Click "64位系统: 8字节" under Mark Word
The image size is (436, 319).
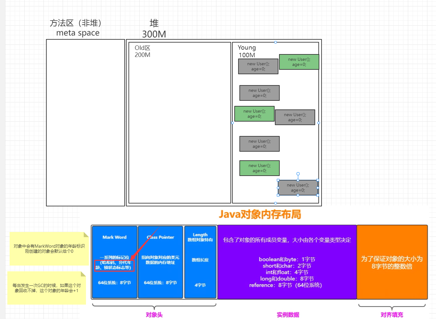(114, 283)
